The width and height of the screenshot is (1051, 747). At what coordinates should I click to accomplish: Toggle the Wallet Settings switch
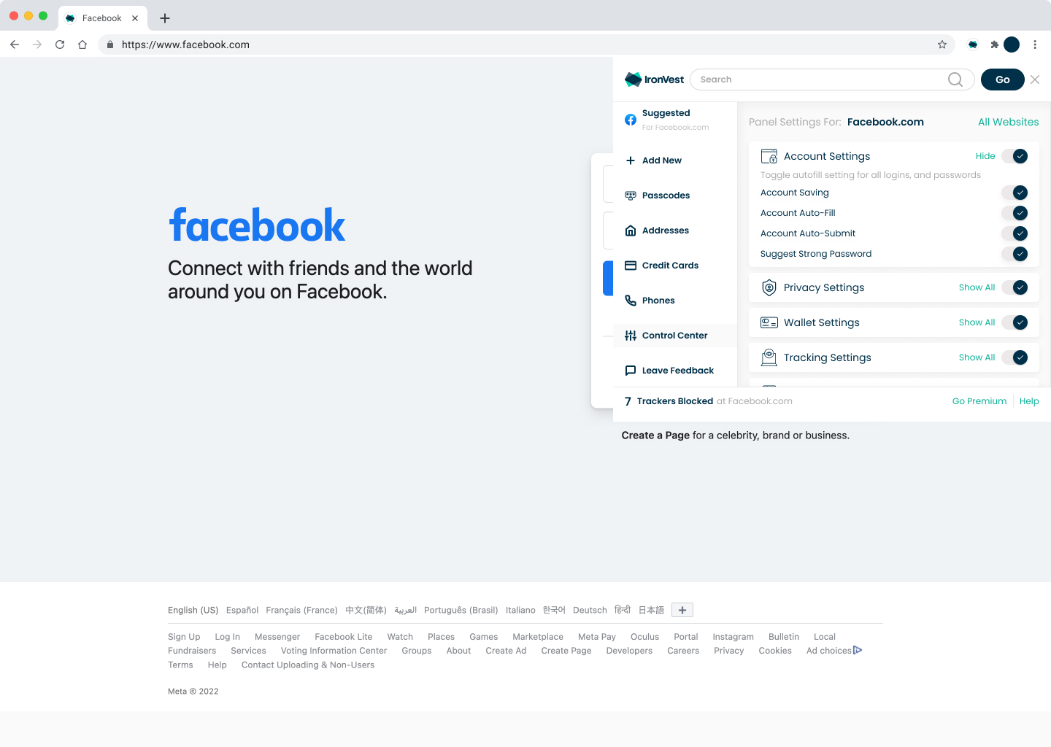pos(1015,322)
